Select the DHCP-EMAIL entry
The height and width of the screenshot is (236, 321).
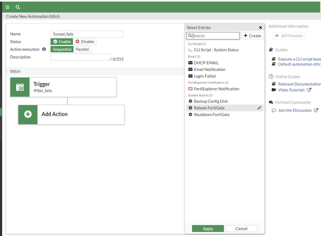pyautogui.click(x=225, y=63)
